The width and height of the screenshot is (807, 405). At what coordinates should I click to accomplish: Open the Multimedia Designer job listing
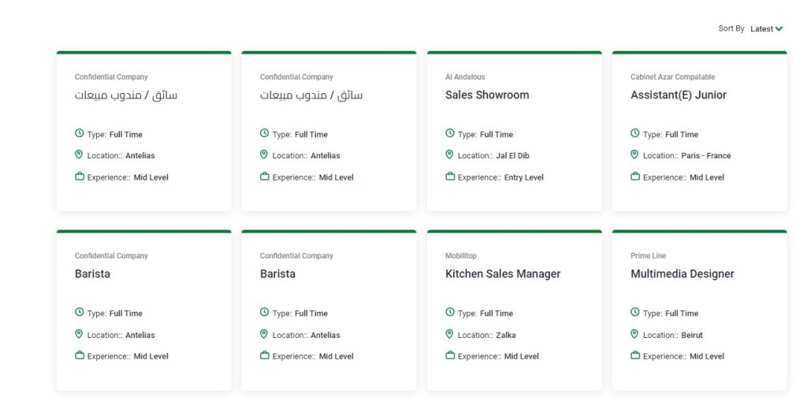click(682, 273)
